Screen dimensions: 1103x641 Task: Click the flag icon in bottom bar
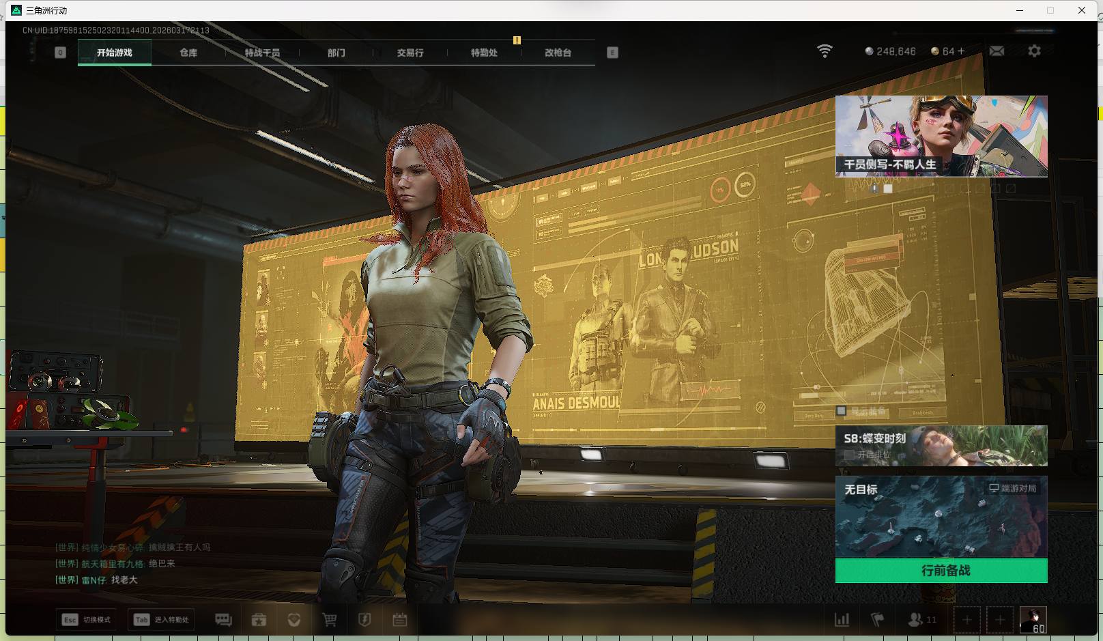878,619
